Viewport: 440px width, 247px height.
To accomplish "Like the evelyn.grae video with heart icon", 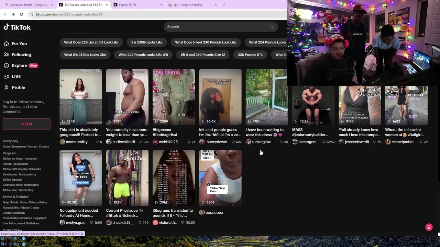I will pos(91,223).
